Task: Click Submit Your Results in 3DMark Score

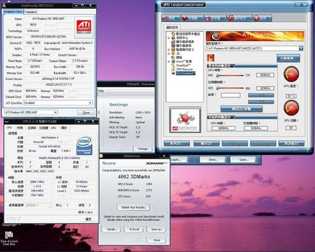Action: point(134,208)
